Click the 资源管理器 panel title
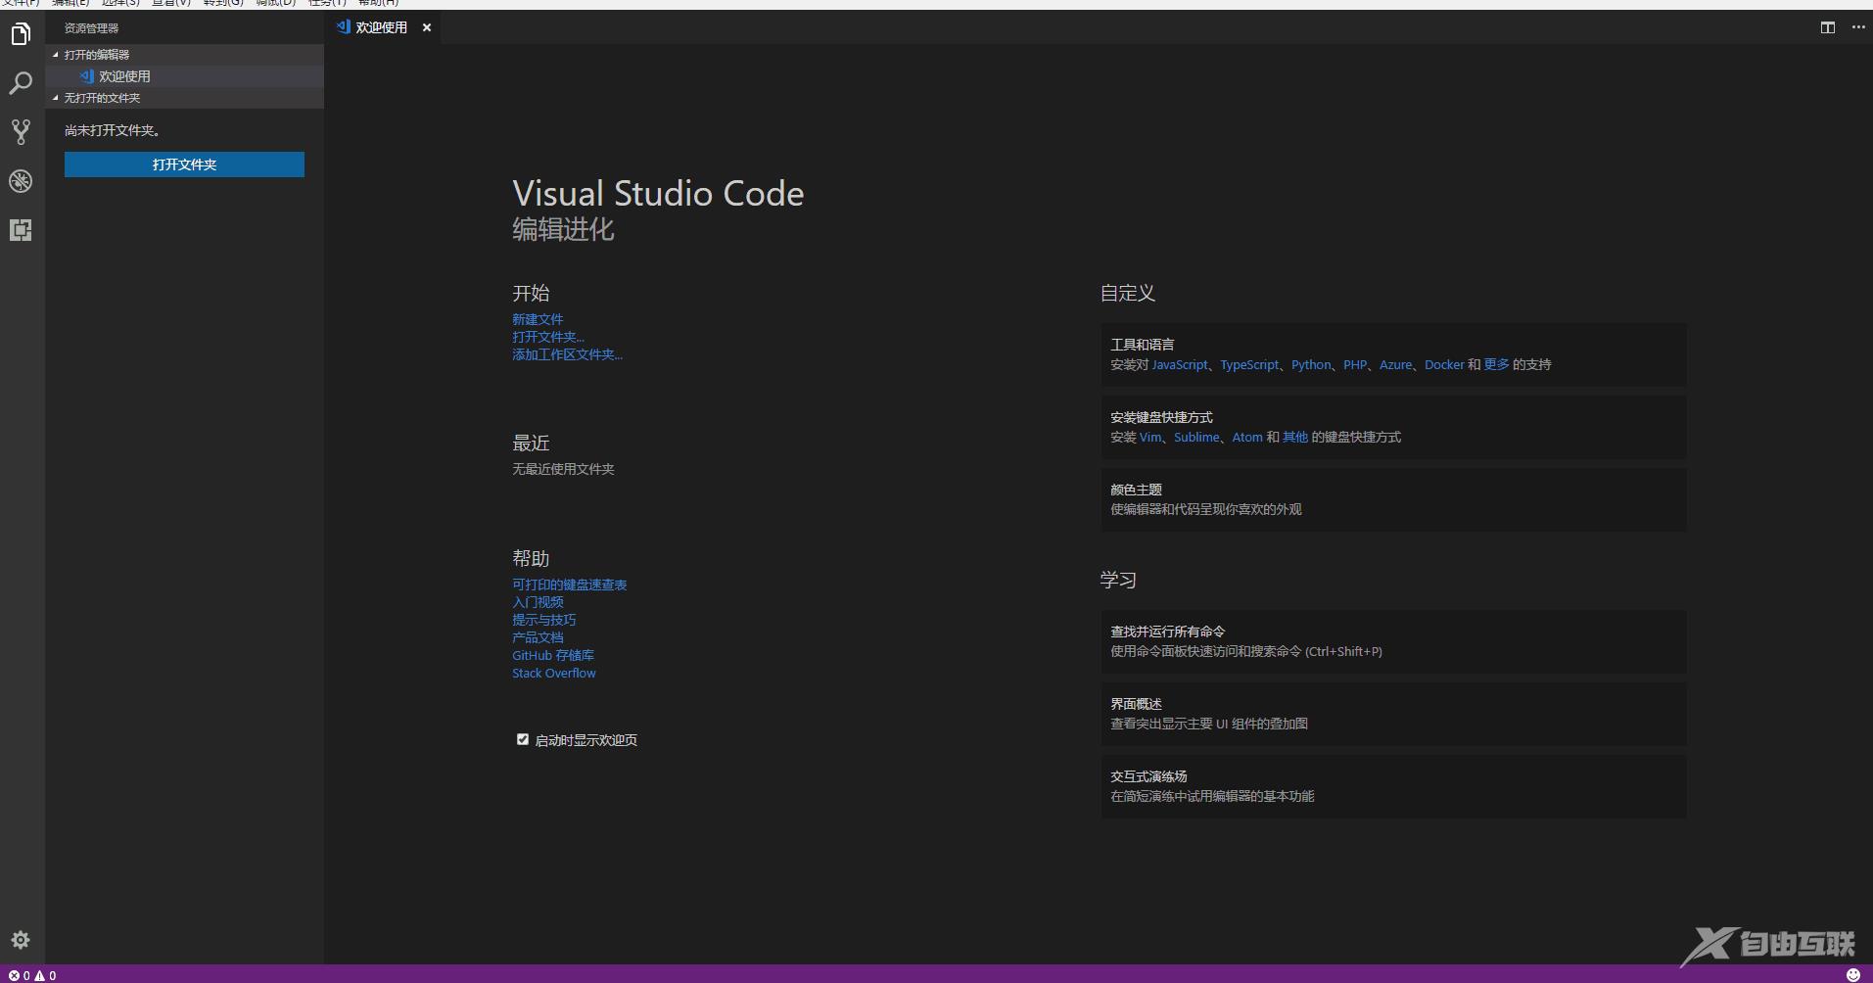The width and height of the screenshot is (1873, 983). (x=91, y=28)
